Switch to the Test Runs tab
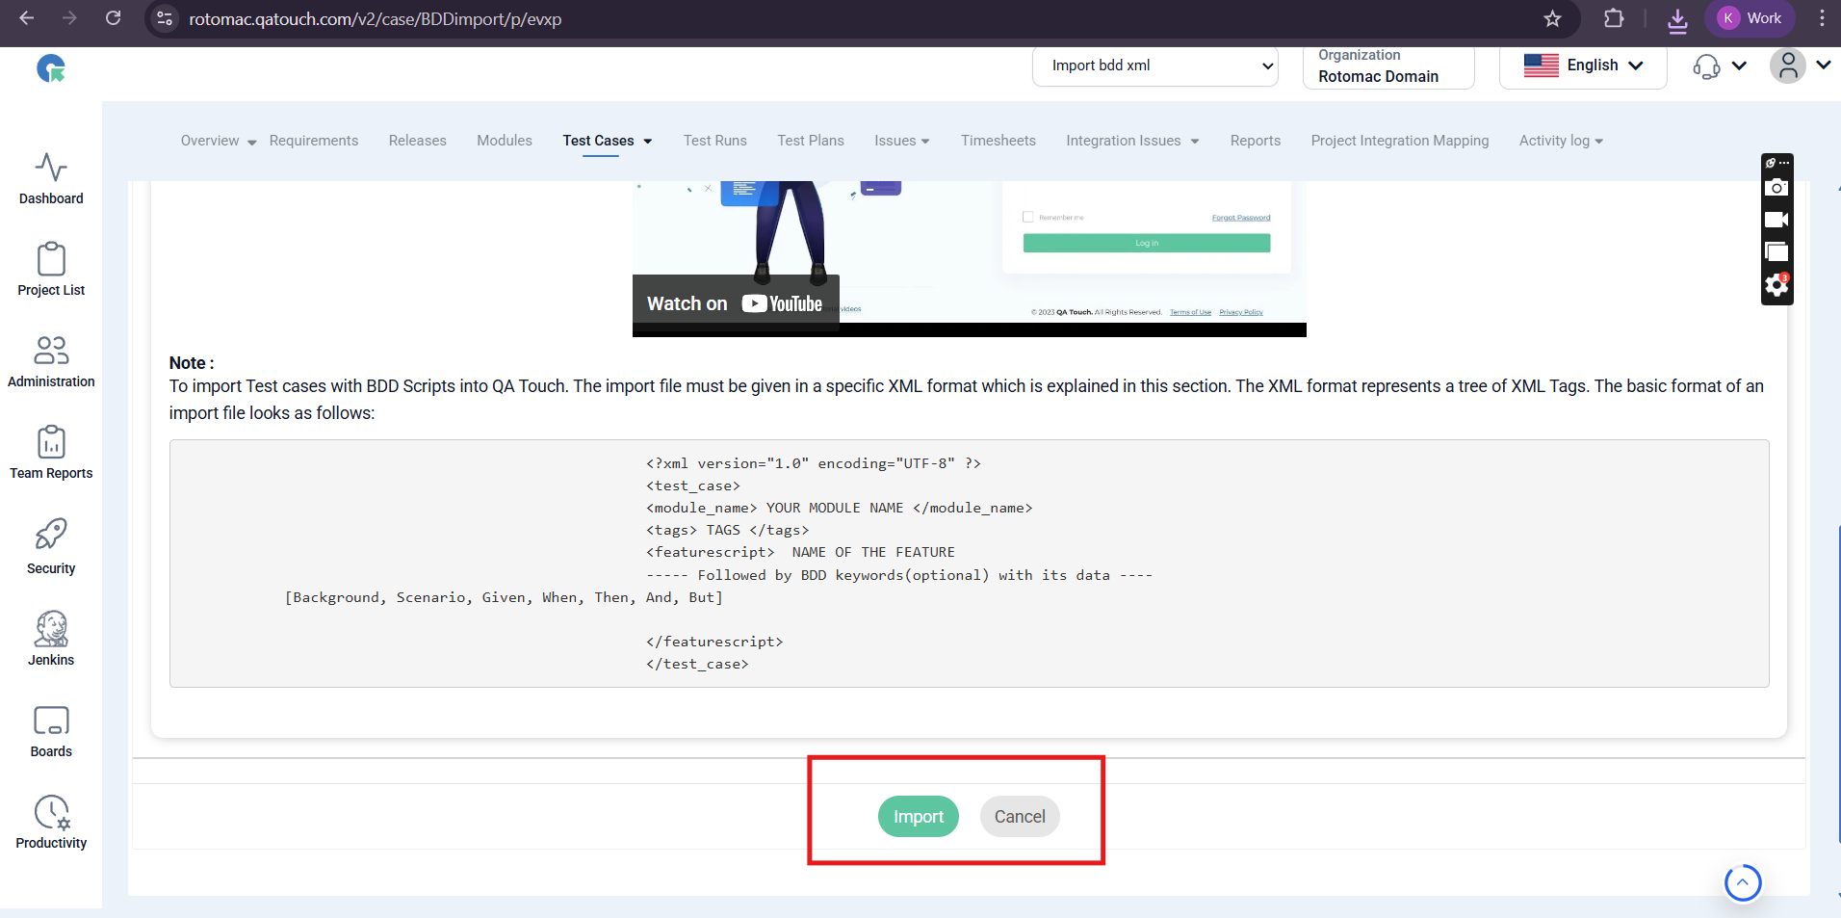Viewport: 1841px width, 918px height. coord(714,141)
